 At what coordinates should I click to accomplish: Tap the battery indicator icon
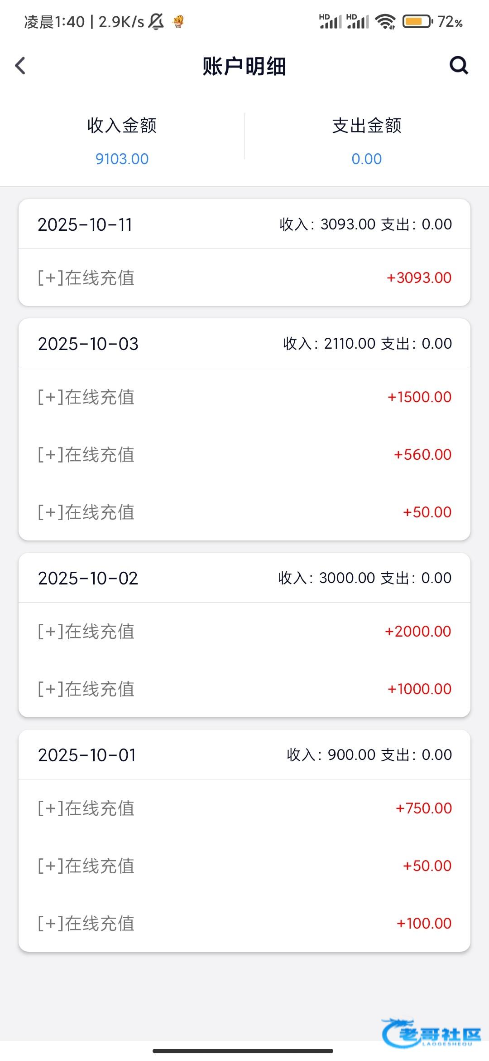(x=417, y=21)
